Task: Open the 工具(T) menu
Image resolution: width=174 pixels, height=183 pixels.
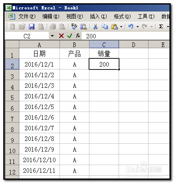Action: (x=146, y=16)
